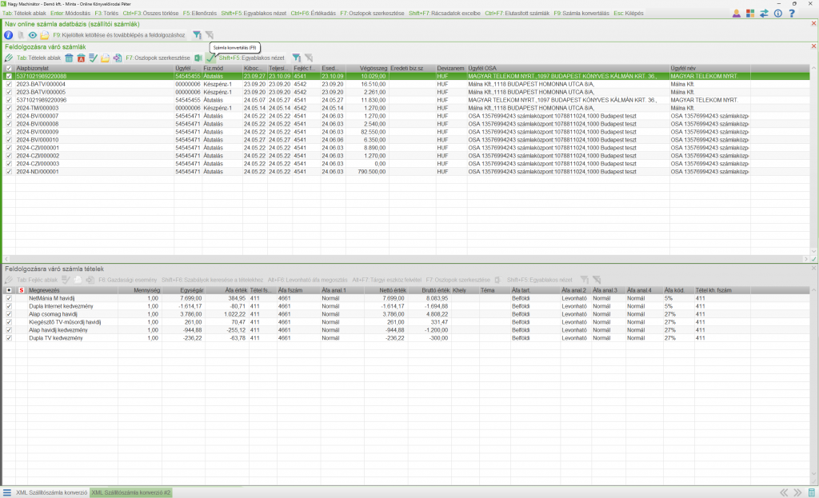Screen dimensions: 819x498
Task: Switch to XML Szállítószámla konverzió tab
Action: [x=51, y=492]
